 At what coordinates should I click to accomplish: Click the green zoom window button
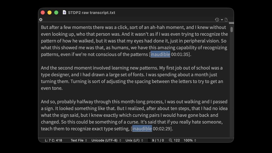(x=56, y=13)
